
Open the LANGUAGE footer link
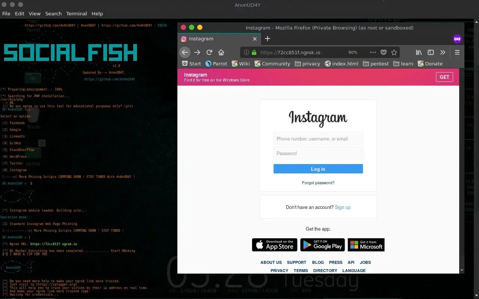click(x=354, y=271)
